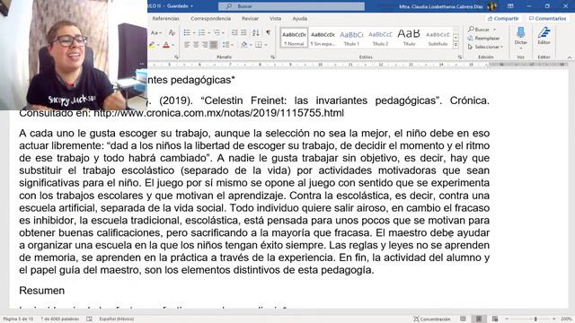
Task: Show next row of styles
Action: click(x=456, y=38)
